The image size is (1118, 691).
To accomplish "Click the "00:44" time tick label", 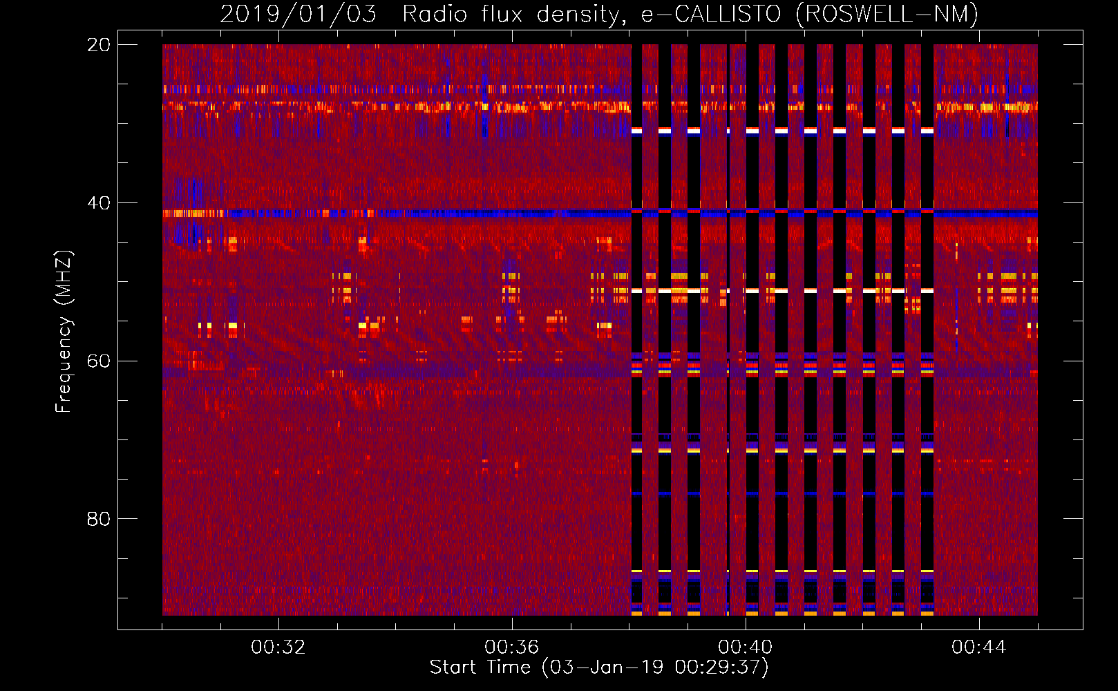I will coord(979,647).
